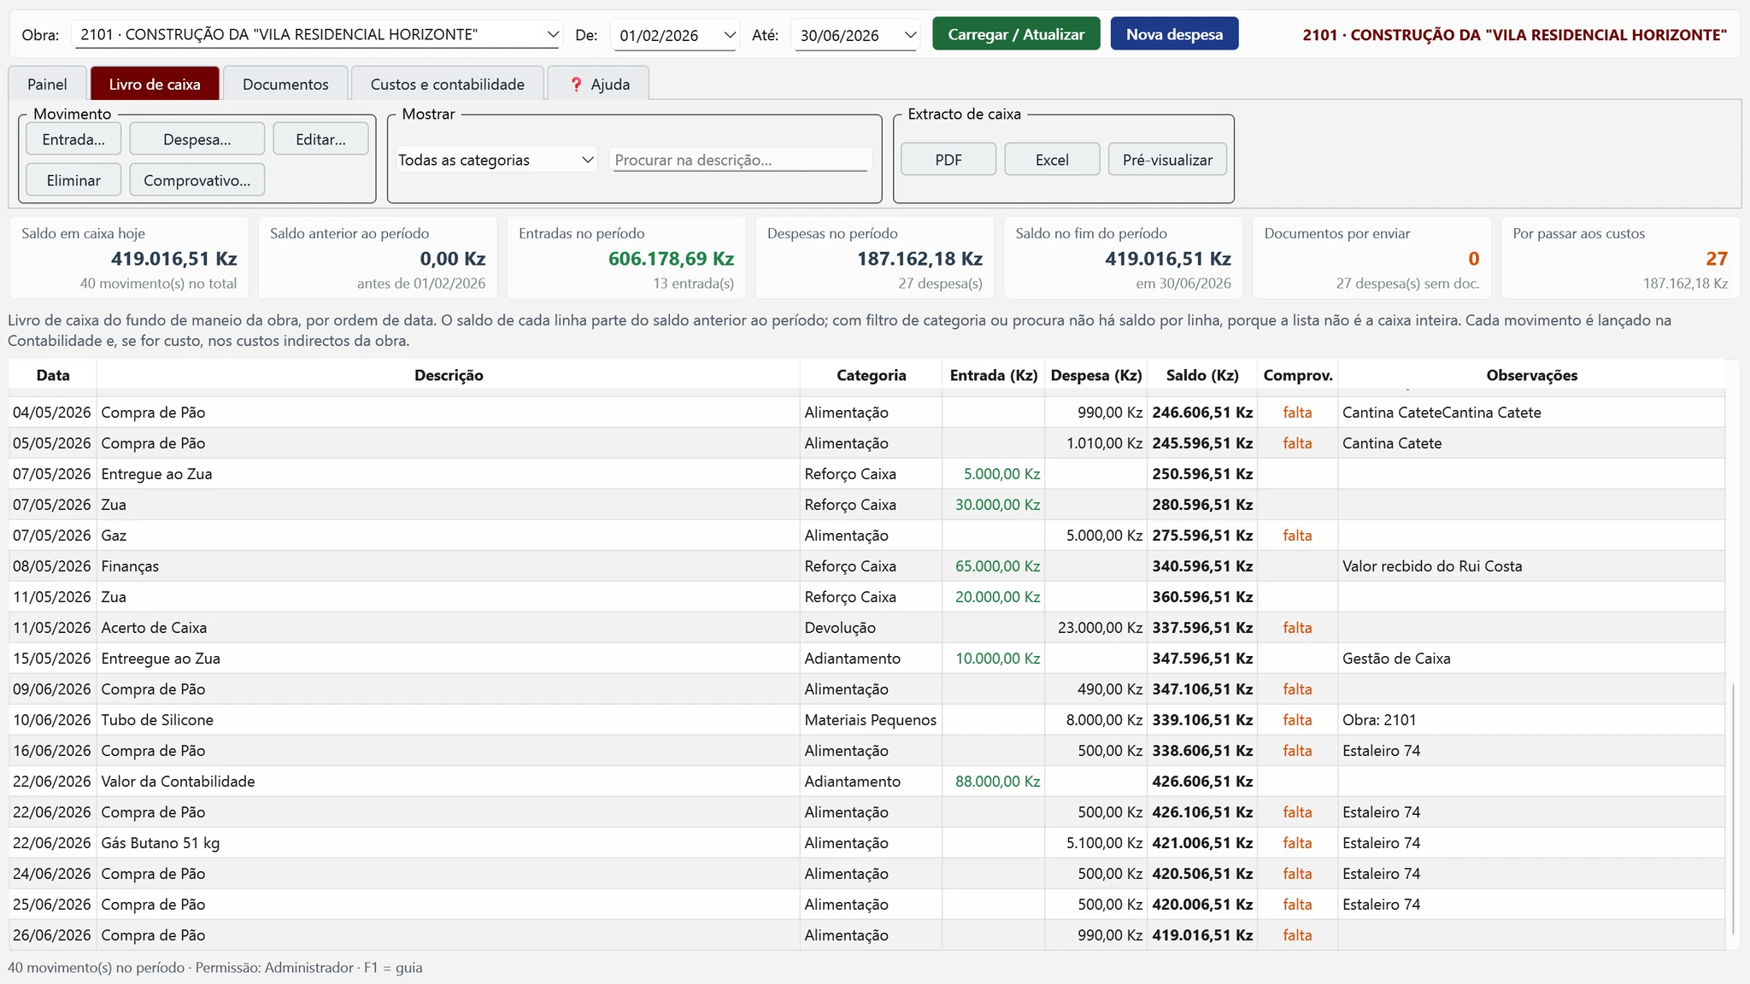This screenshot has height=984, width=1750.
Task: Click the Saldo em caixa hoje card
Action: coord(129,258)
